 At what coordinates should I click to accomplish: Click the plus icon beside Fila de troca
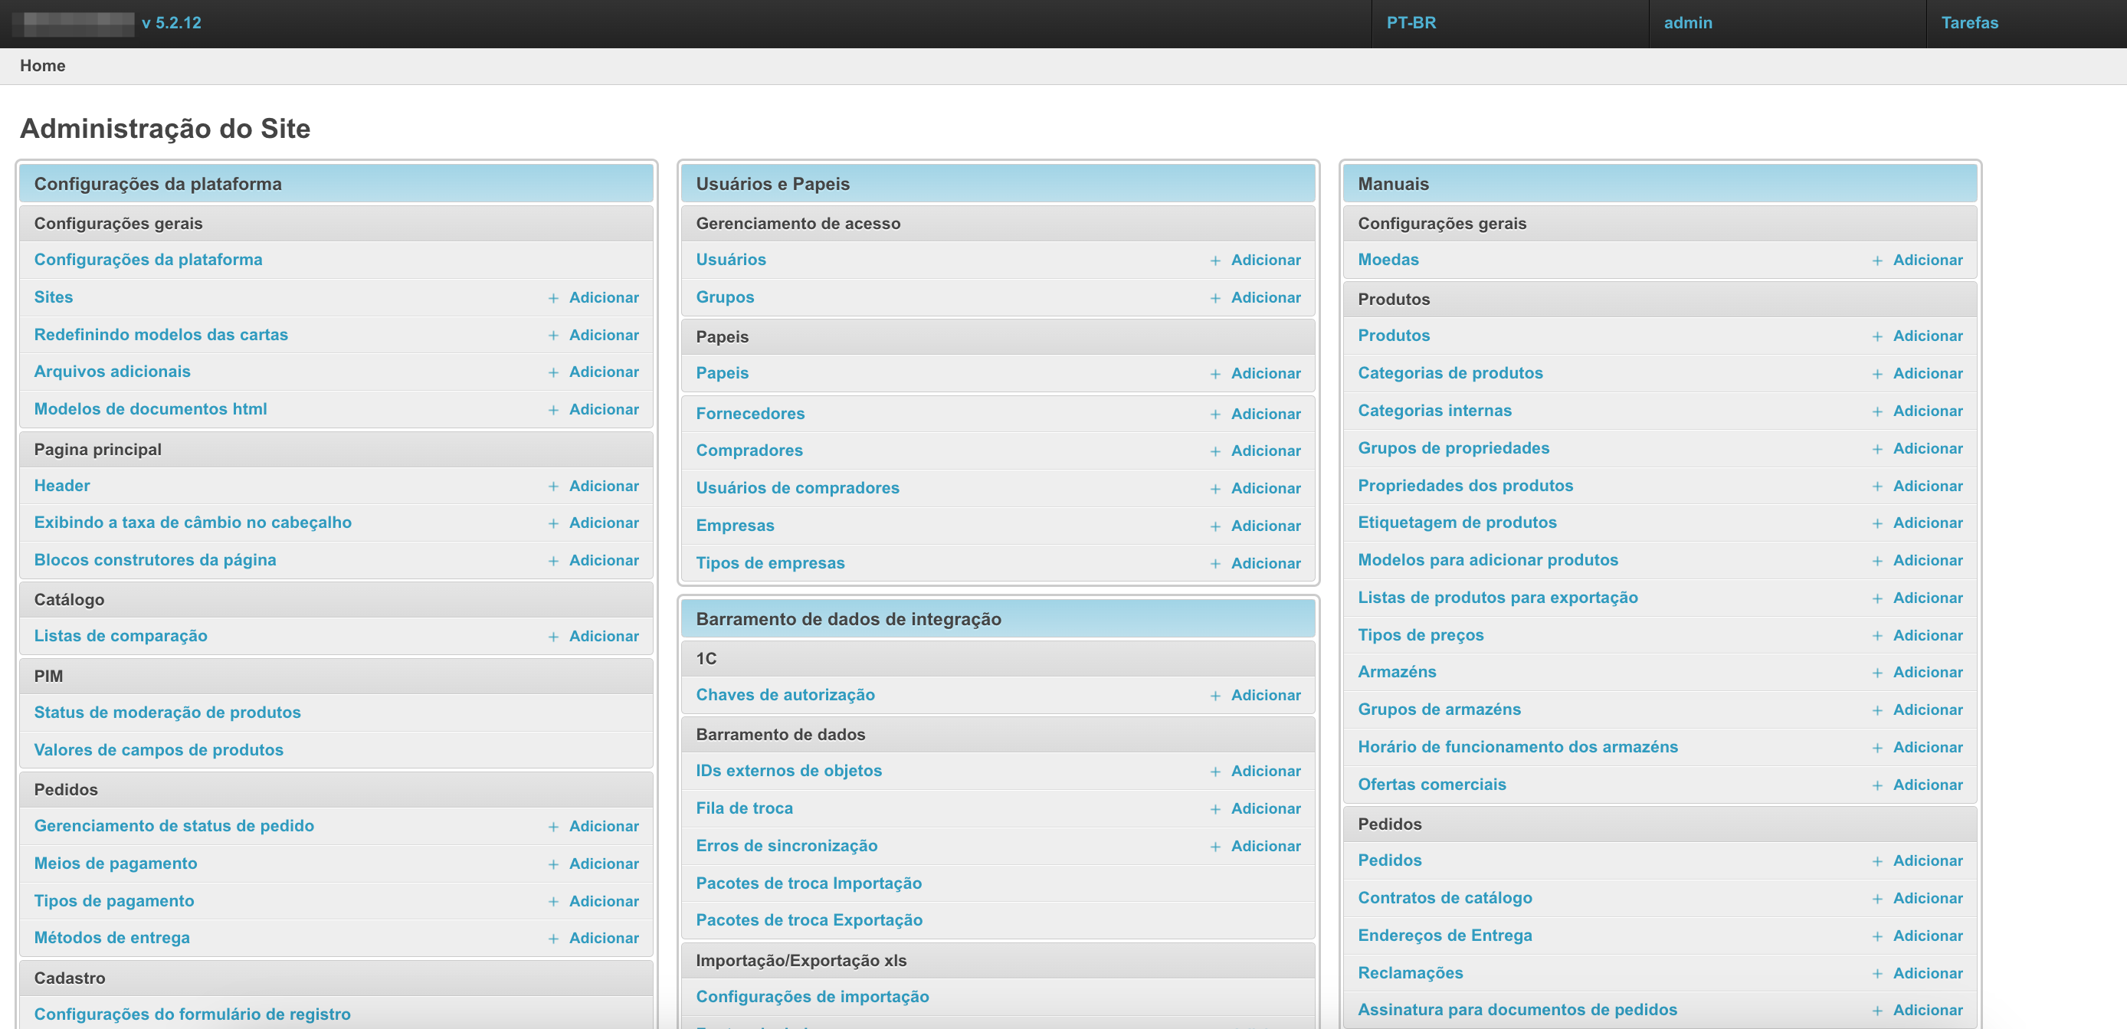(1215, 809)
